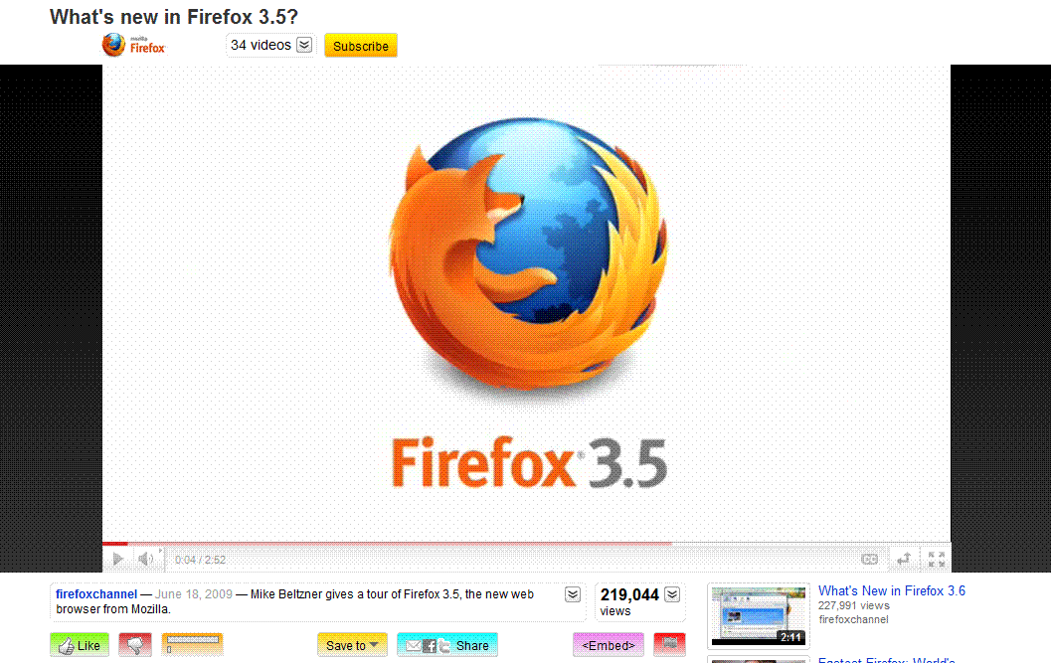Expand the 219,044 views statistics
Viewport: 1051px width, 663px height.
point(672,594)
